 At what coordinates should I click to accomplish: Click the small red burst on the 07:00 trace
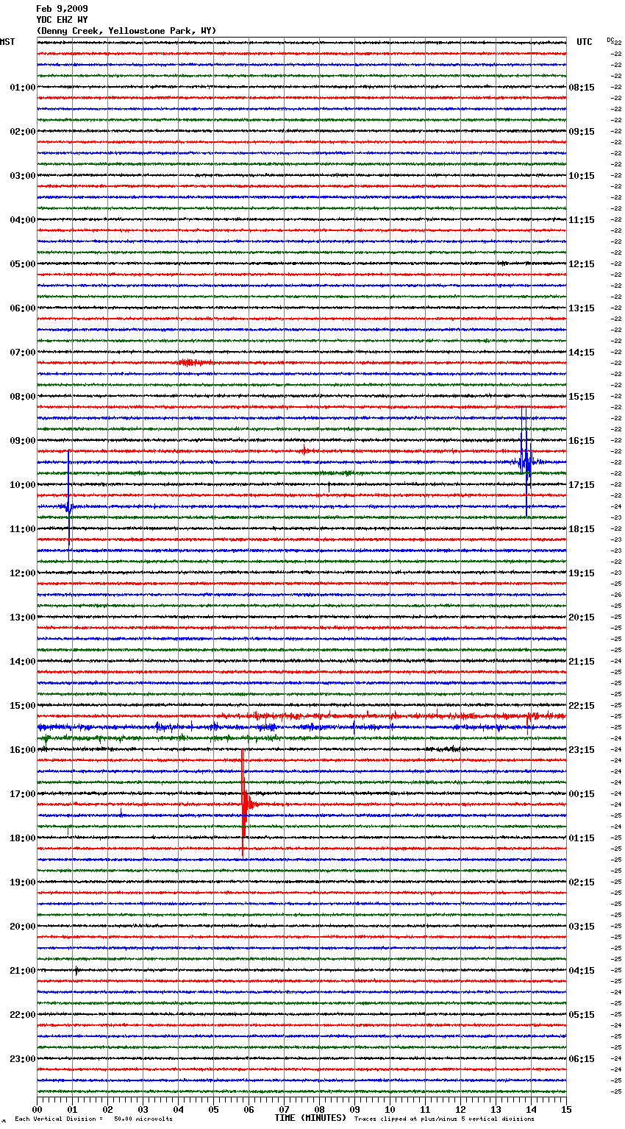click(x=194, y=362)
